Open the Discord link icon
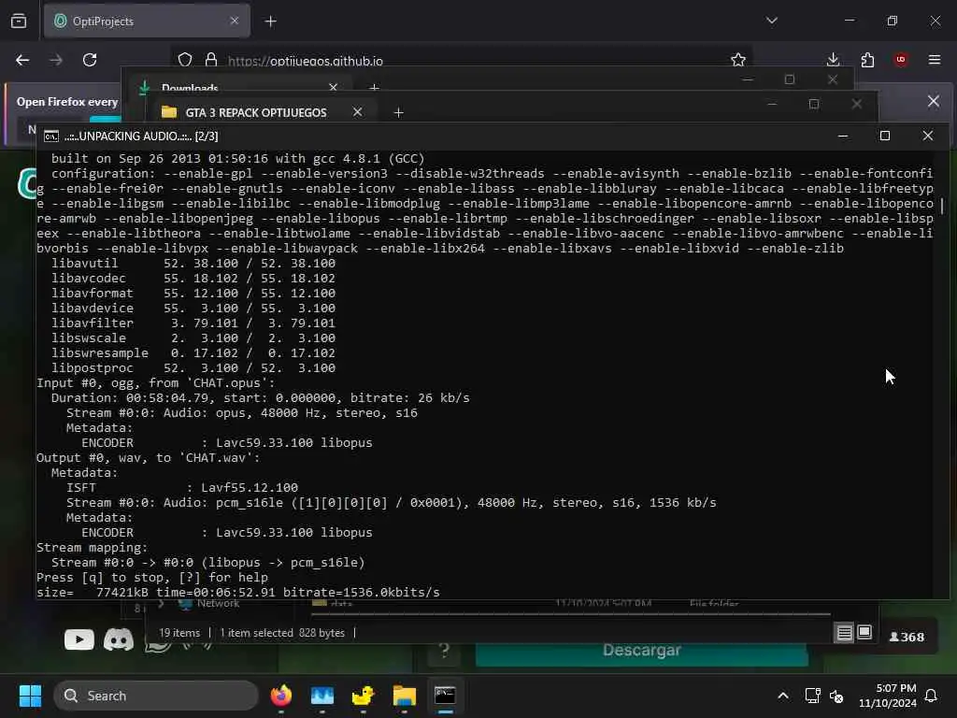Image resolution: width=957 pixels, height=718 pixels. click(x=119, y=639)
